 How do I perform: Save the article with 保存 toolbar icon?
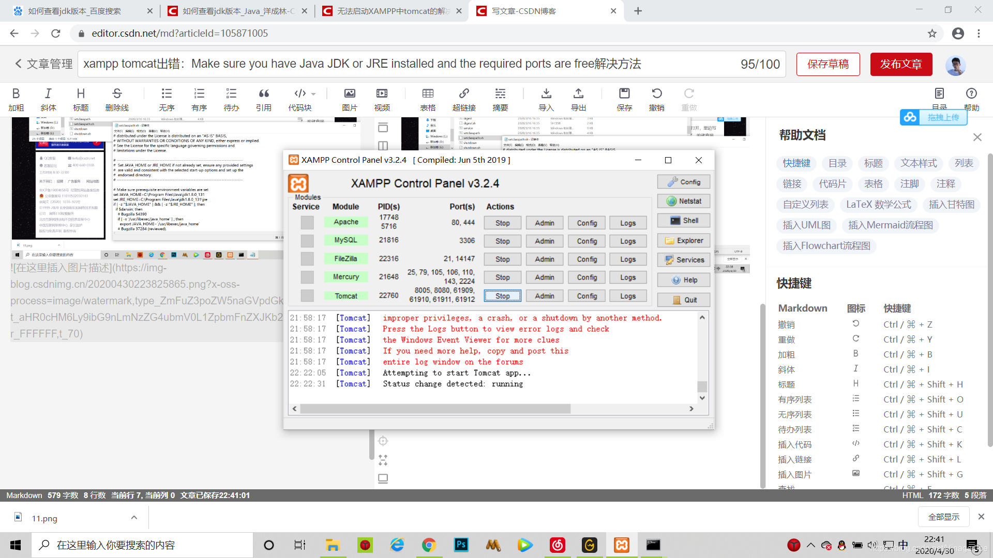pyautogui.click(x=624, y=99)
